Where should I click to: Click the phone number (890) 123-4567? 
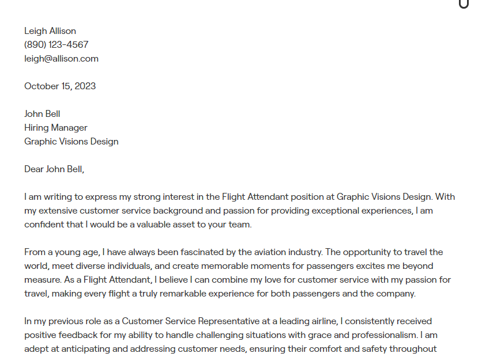pos(57,45)
